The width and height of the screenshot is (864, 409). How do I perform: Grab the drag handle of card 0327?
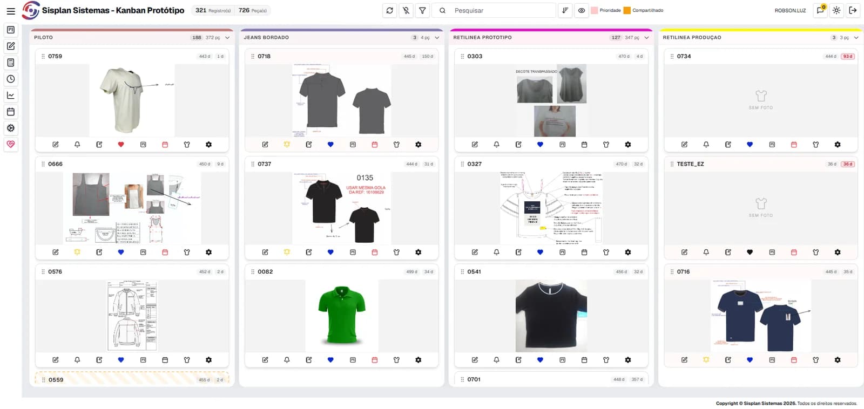click(x=462, y=164)
